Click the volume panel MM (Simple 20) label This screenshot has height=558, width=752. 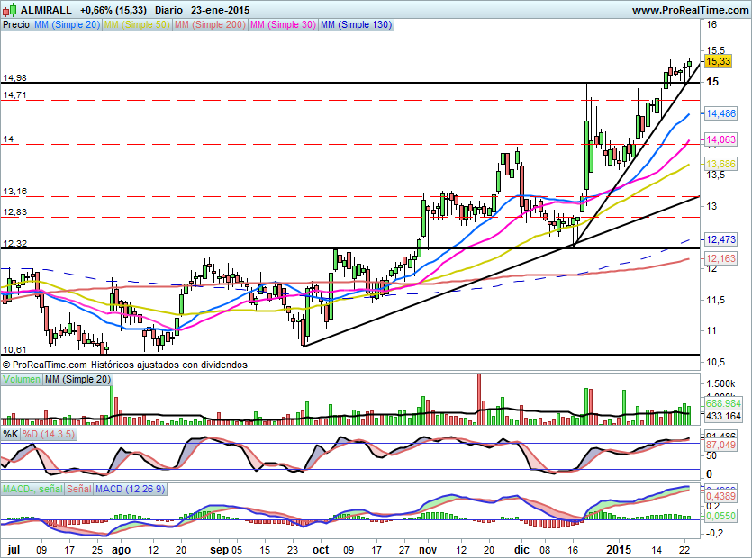(78, 380)
